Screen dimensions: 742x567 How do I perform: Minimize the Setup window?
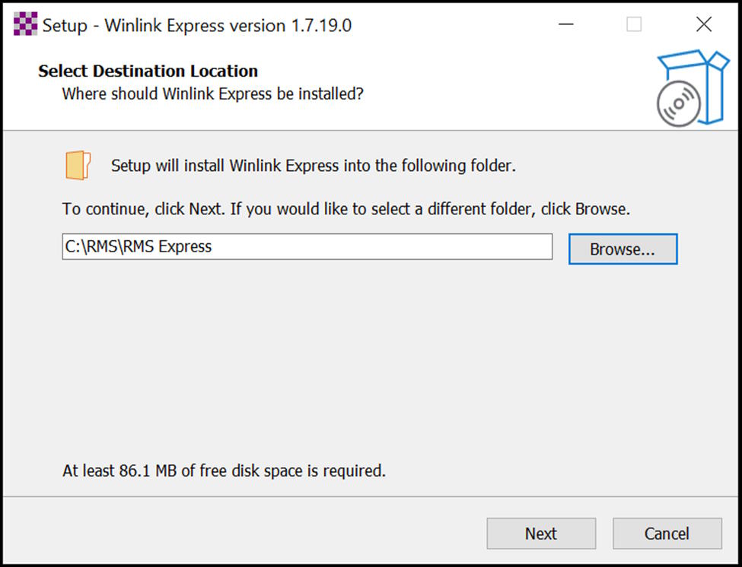click(x=565, y=24)
